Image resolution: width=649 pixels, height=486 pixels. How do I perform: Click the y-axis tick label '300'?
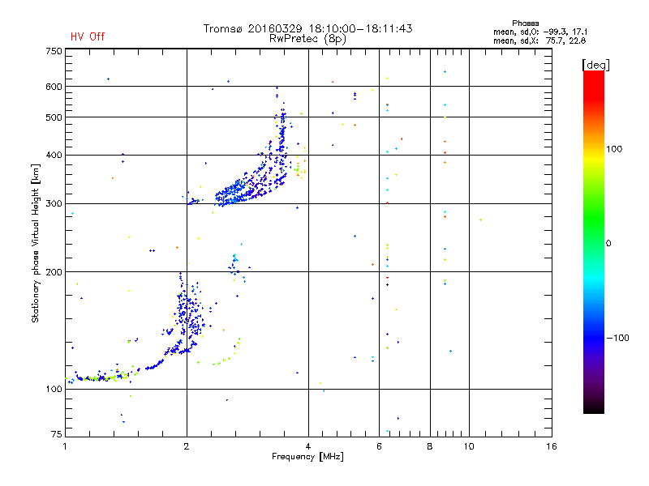pos(54,203)
